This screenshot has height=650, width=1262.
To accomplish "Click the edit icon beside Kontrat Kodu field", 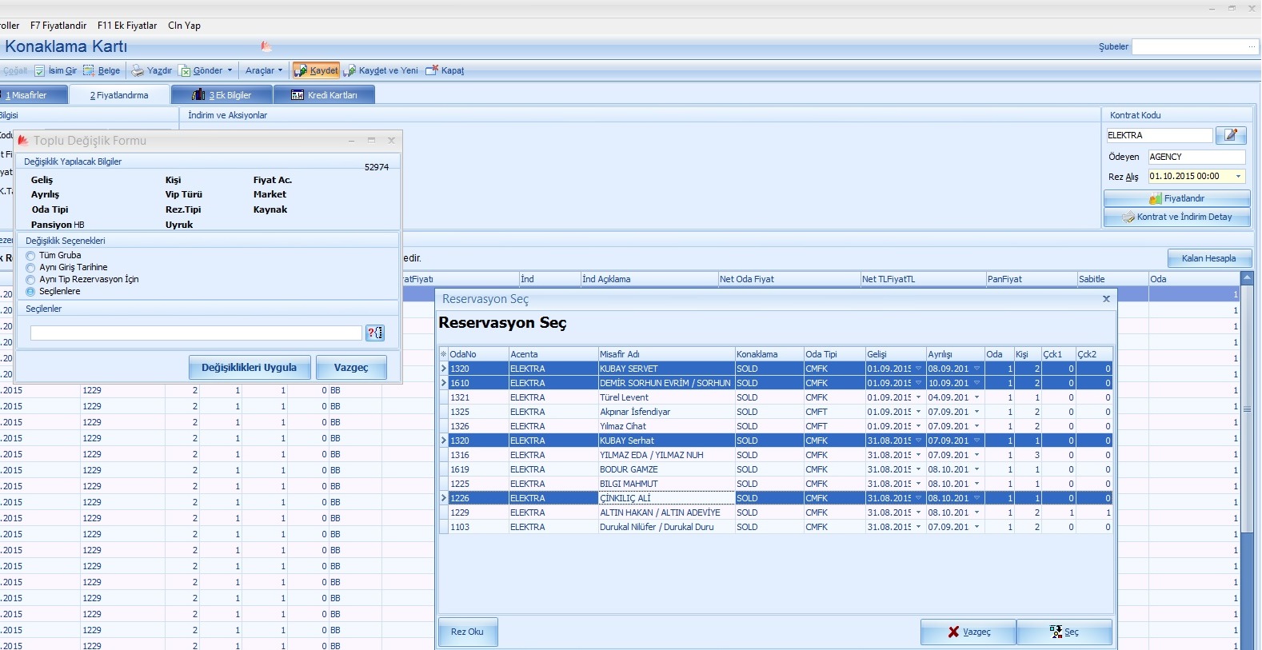I will (1230, 135).
